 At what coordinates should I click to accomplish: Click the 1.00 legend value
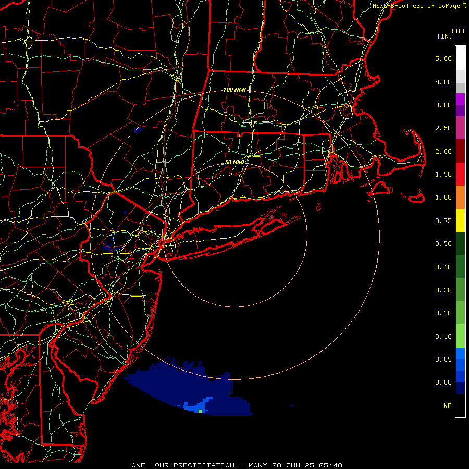[x=443, y=198]
